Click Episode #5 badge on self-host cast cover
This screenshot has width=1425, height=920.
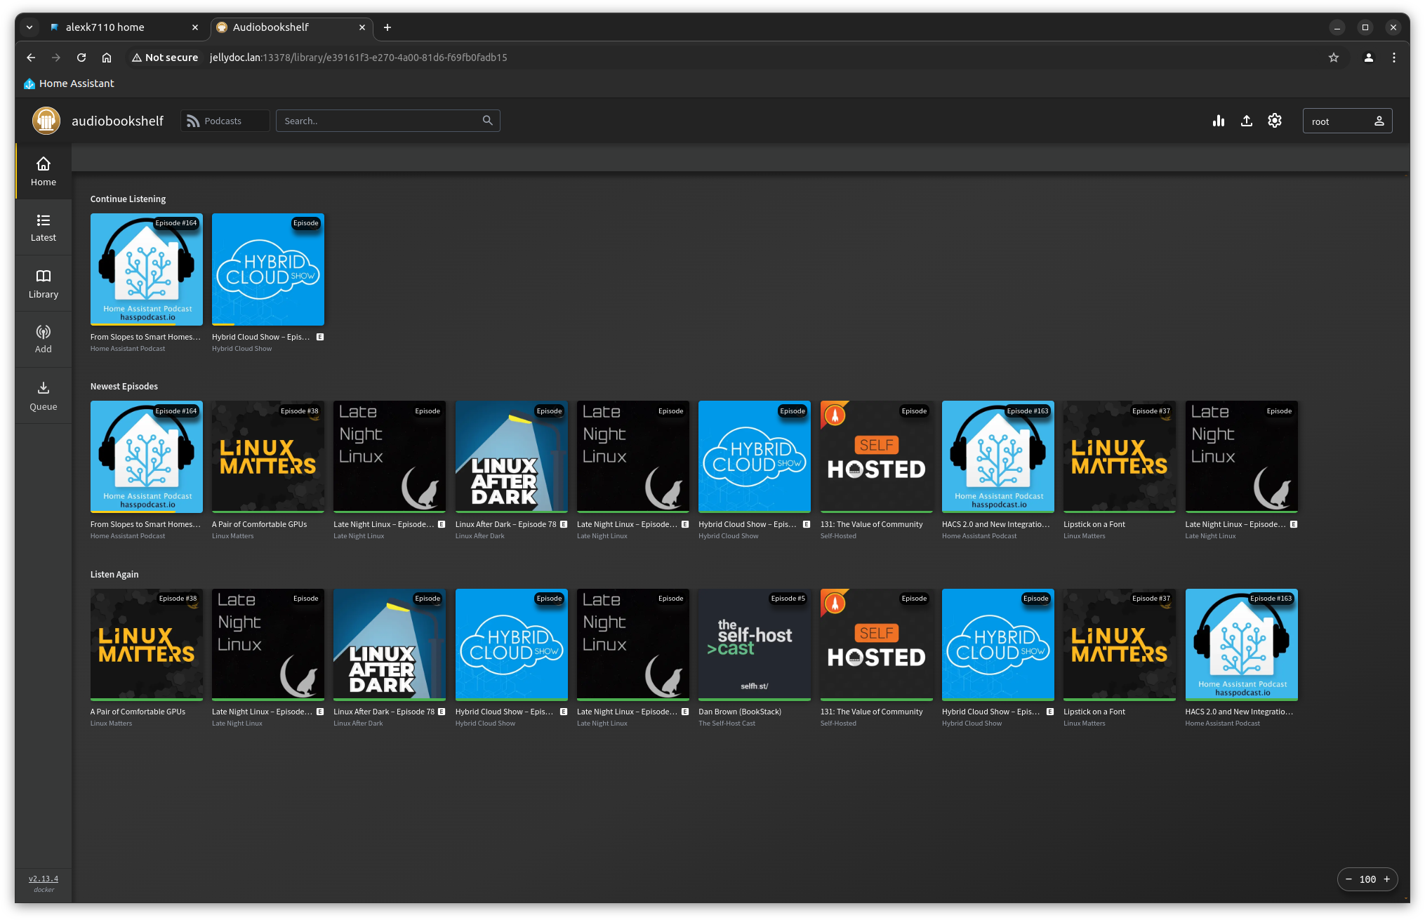(788, 599)
